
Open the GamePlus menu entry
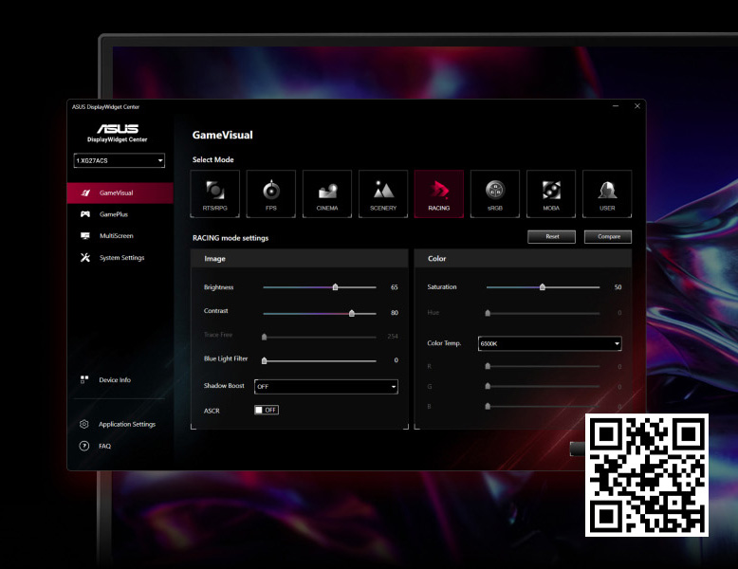point(120,214)
